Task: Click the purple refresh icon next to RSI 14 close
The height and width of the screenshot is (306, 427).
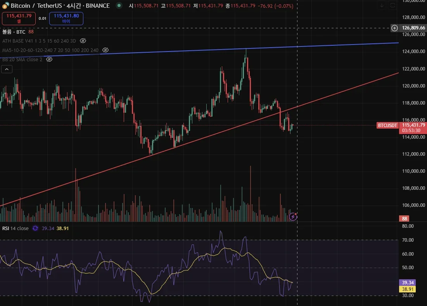Action: click(35, 228)
